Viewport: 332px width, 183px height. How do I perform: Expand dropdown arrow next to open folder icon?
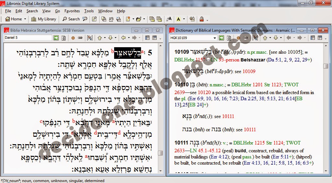144,19
